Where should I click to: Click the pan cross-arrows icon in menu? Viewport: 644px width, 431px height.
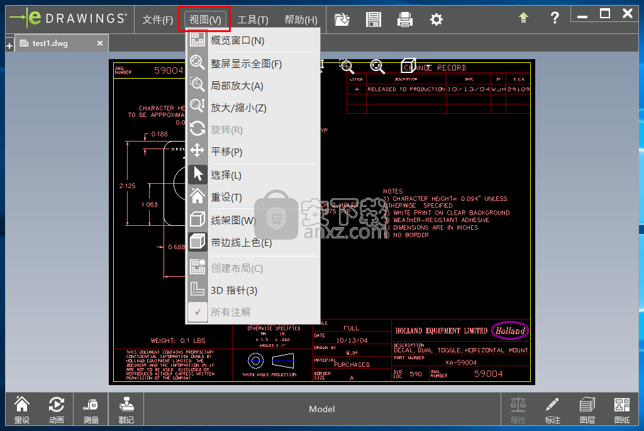tap(197, 150)
